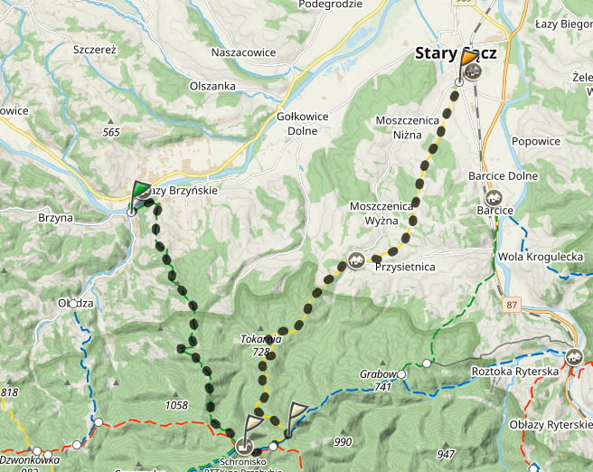The width and height of the screenshot is (593, 472).
Task: Click the Gołkowice Dolne village label
Action: pyautogui.click(x=303, y=124)
